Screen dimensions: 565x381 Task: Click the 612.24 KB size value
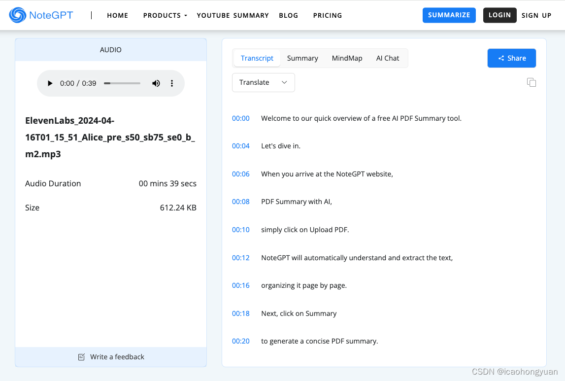tap(178, 208)
